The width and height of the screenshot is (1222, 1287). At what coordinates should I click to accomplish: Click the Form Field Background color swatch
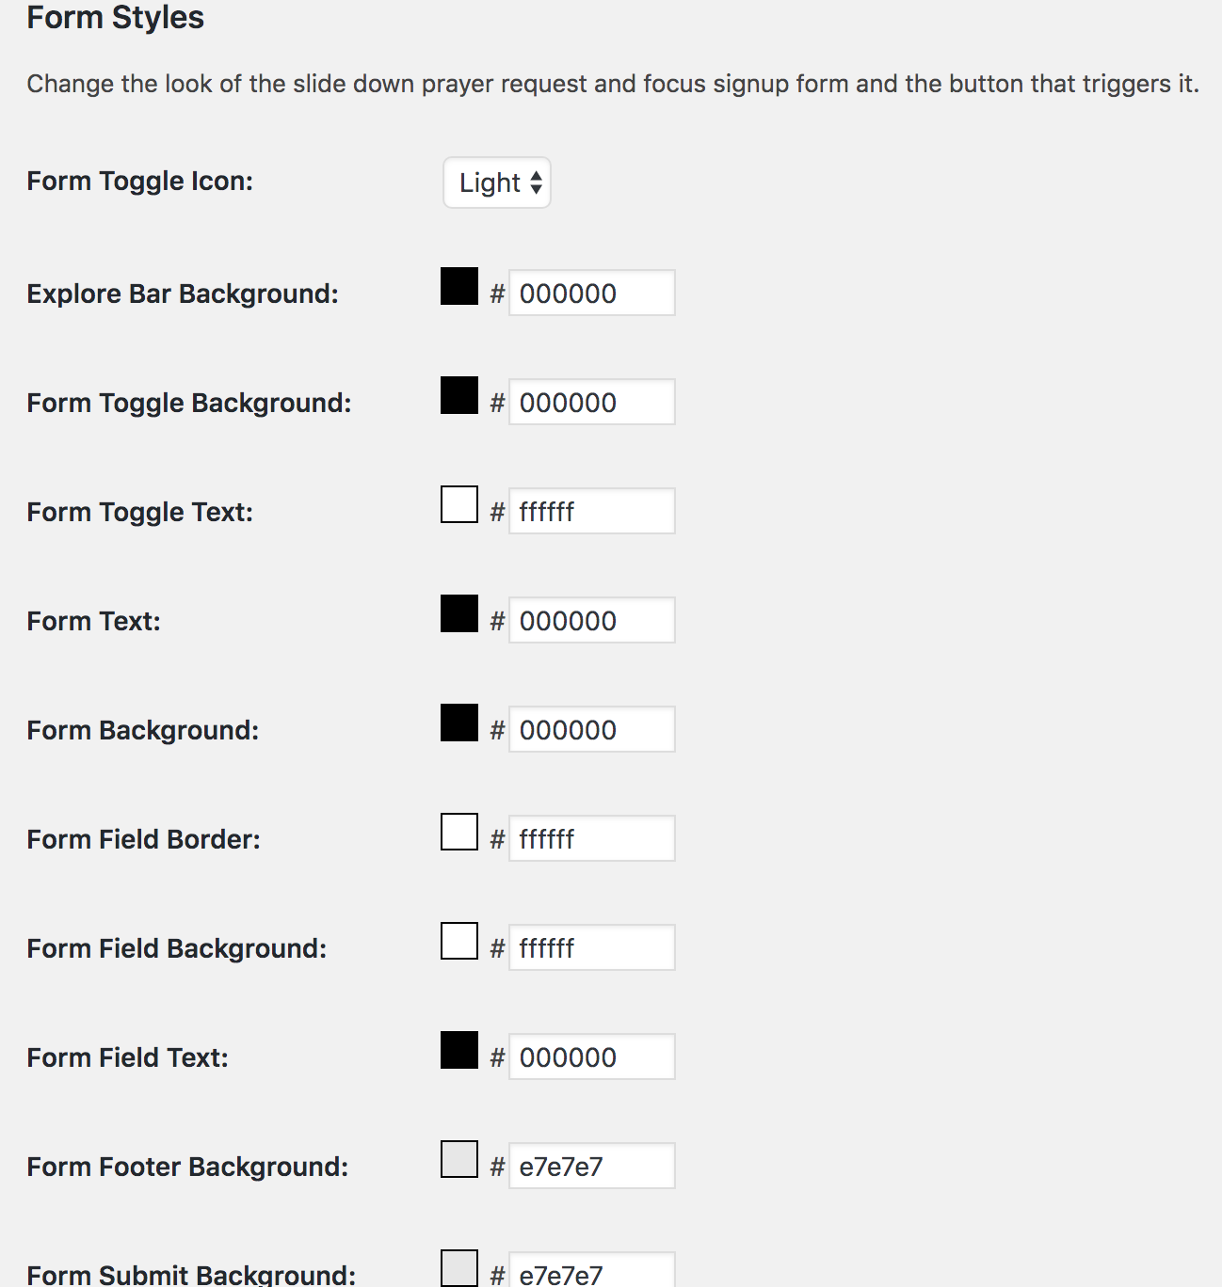[459, 941]
